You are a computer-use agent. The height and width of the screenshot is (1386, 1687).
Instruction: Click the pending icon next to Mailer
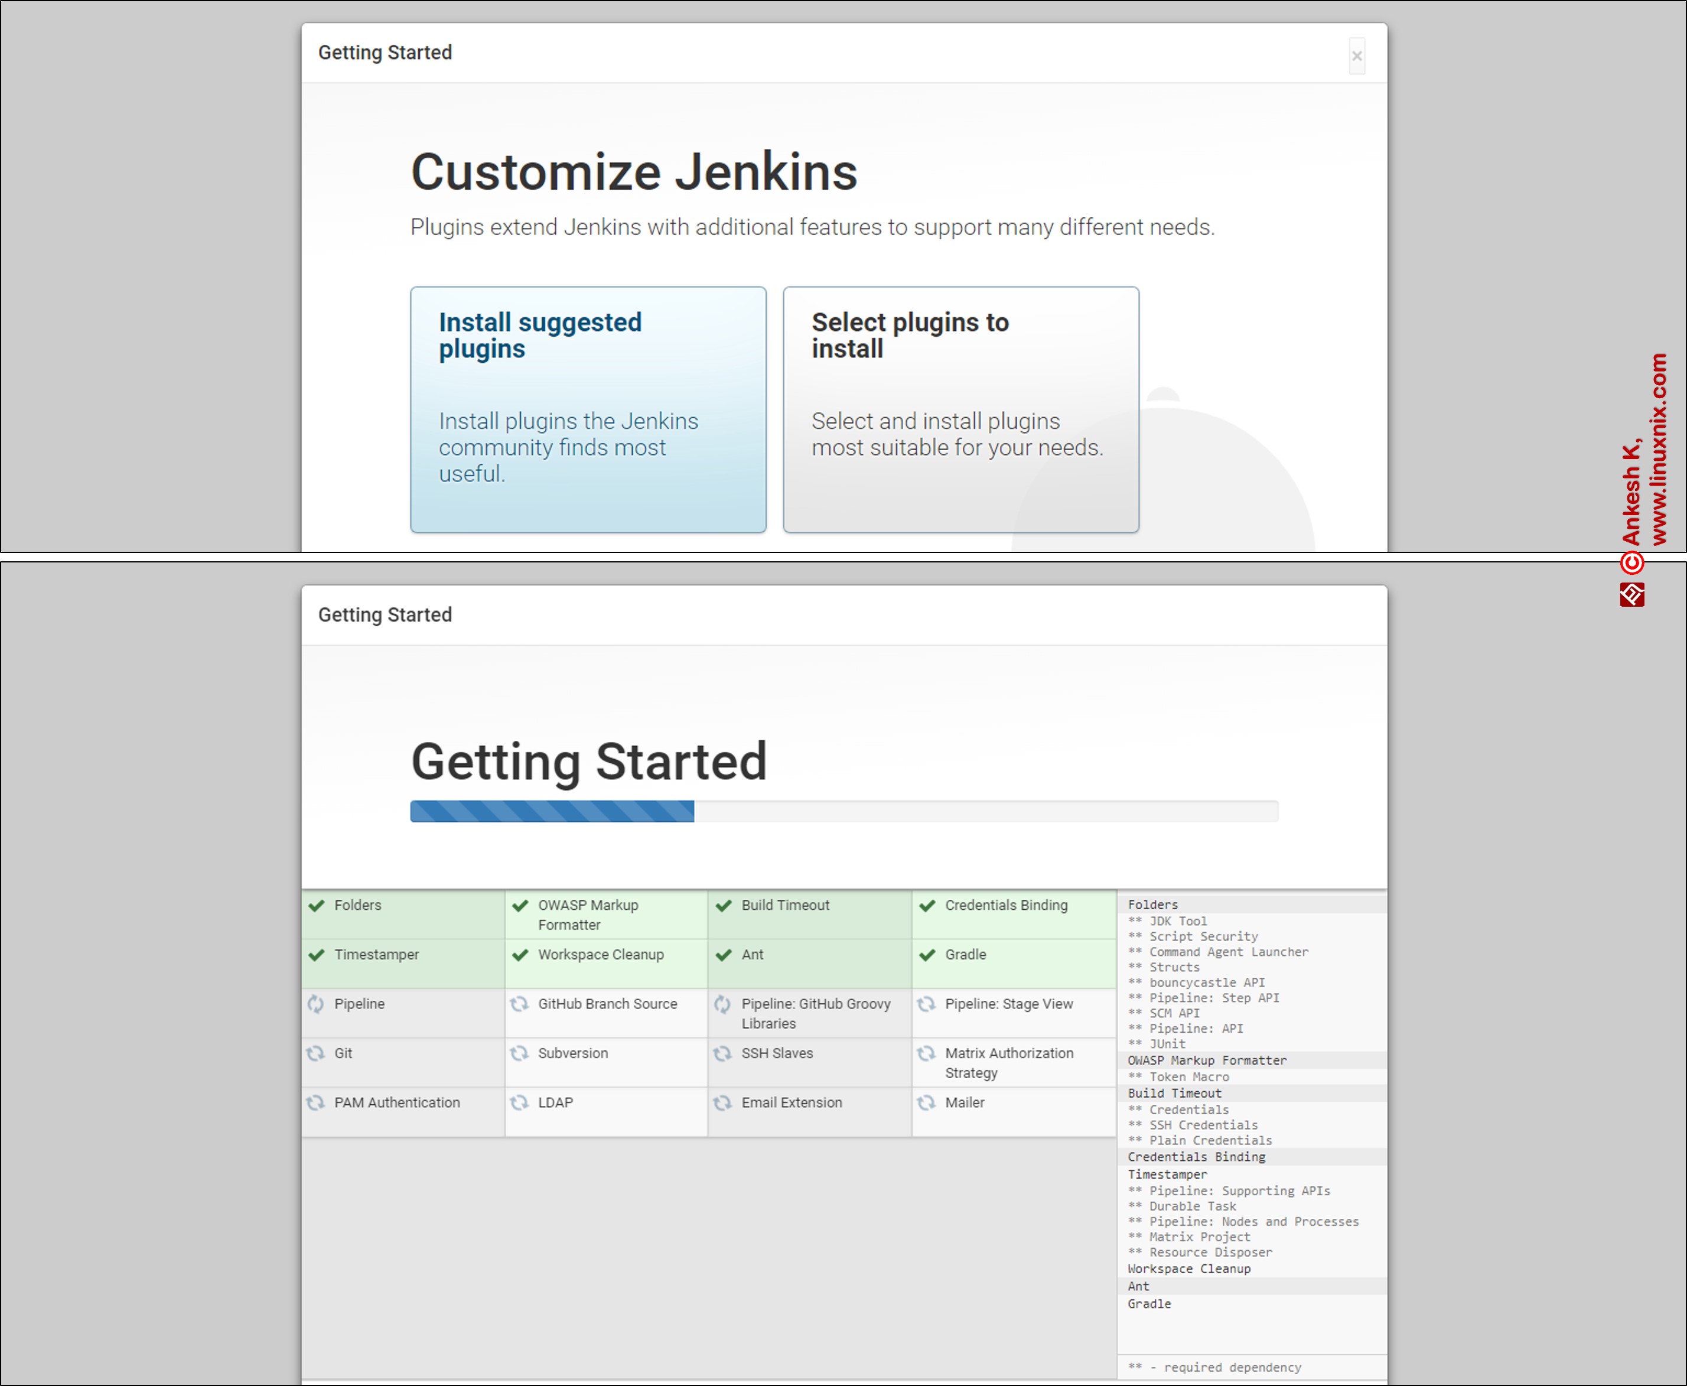pos(927,1102)
